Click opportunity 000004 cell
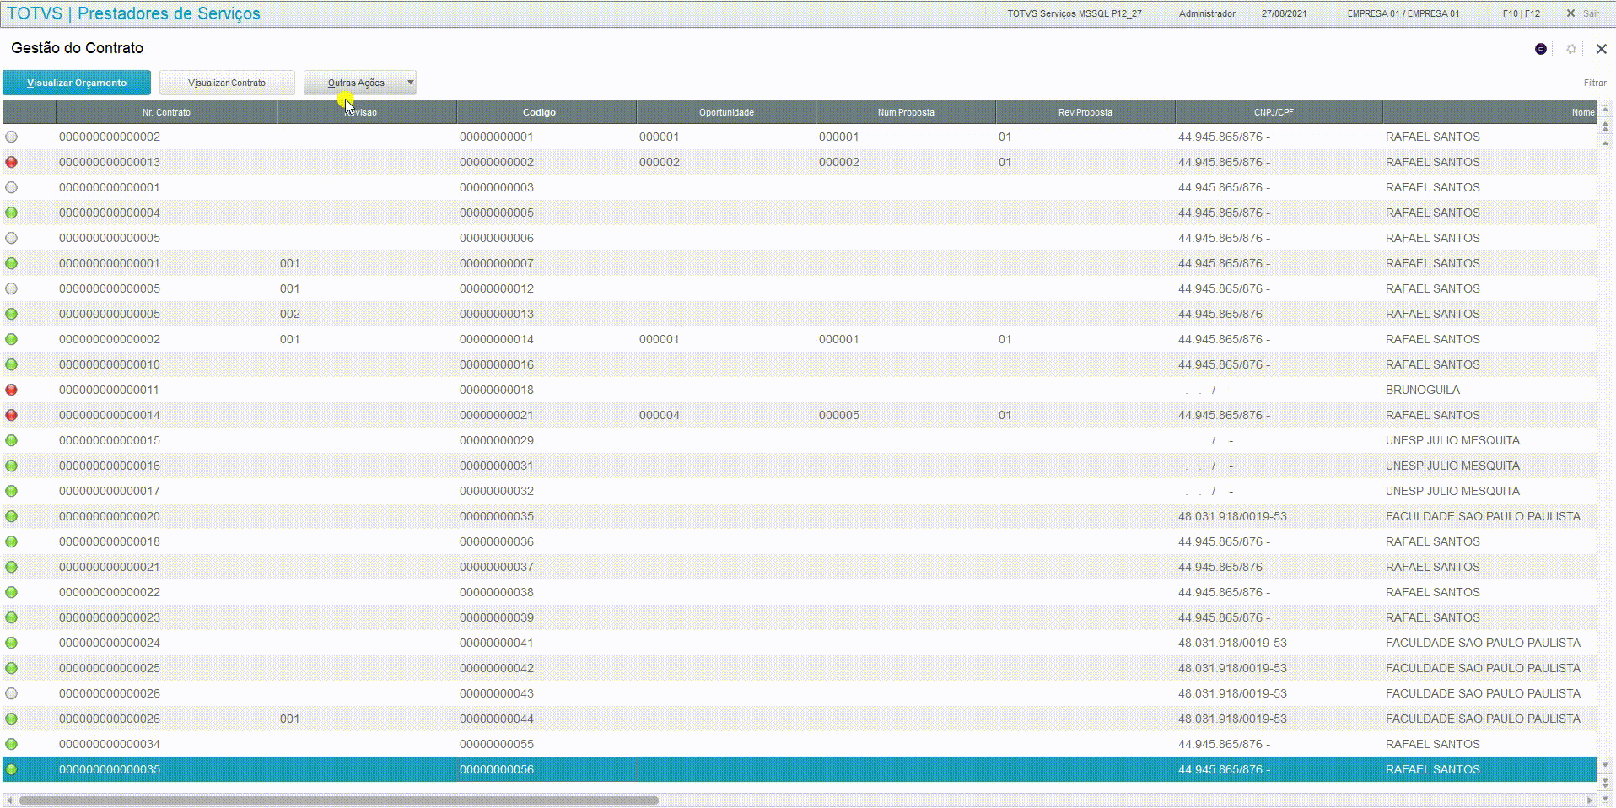Screen dimensions: 1616x808 pos(660,415)
